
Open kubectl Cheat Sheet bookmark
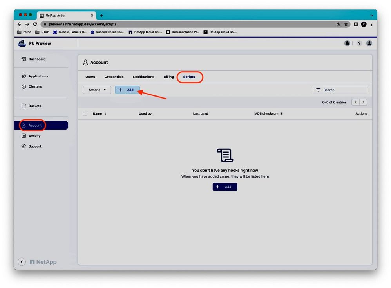[x=107, y=32]
